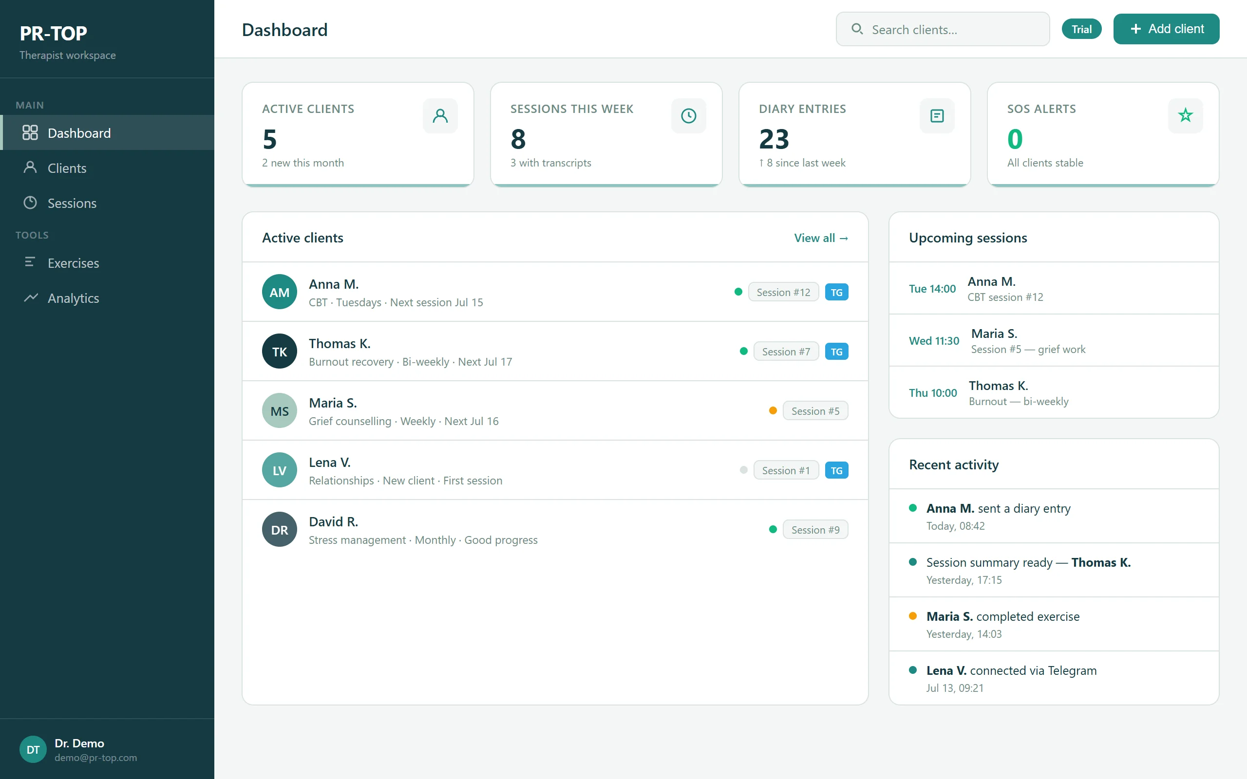Click demo@pr-top.com email text
Screen dimensions: 1247x779
pos(95,758)
